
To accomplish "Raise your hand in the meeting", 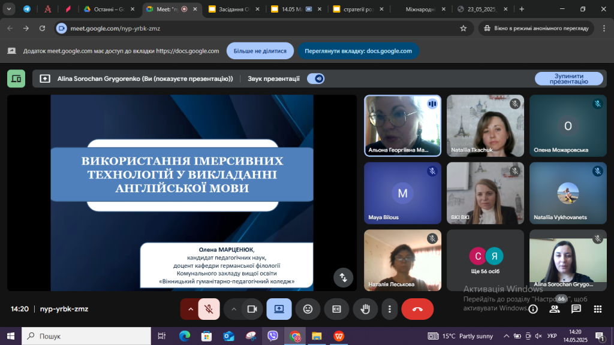I will coord(365,309).
